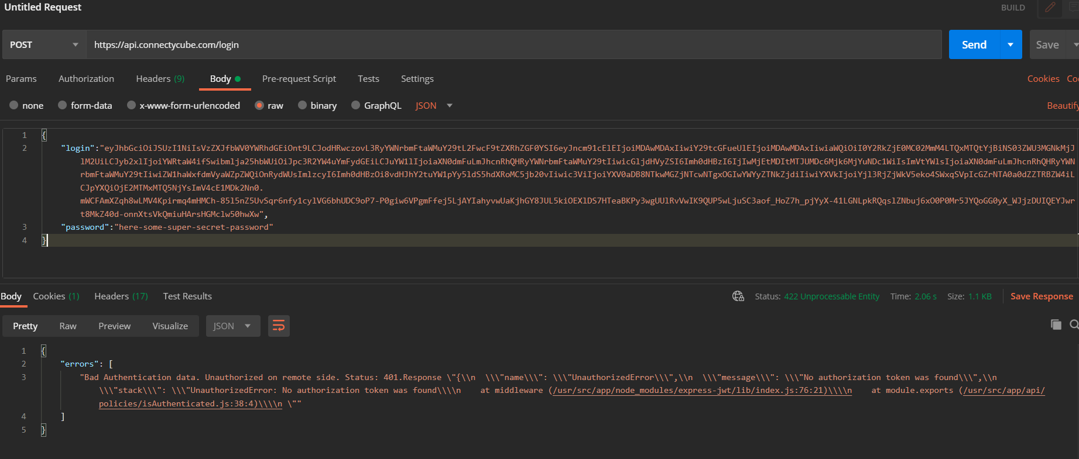The image size is (1079, 459).
Task: Copy response body with the copy icon
Action: click(x=1056, y=325)
